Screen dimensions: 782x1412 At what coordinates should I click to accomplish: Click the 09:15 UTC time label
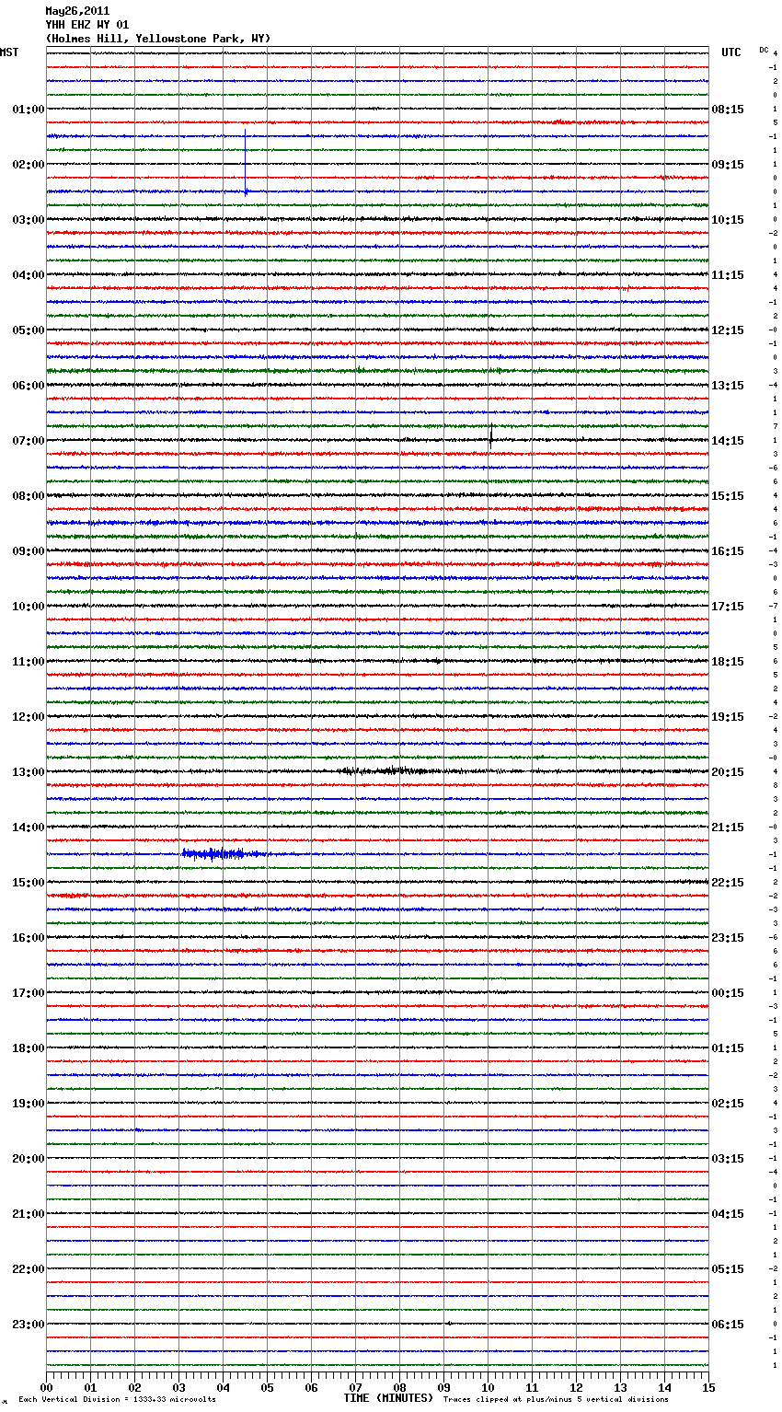click(728, 165)
